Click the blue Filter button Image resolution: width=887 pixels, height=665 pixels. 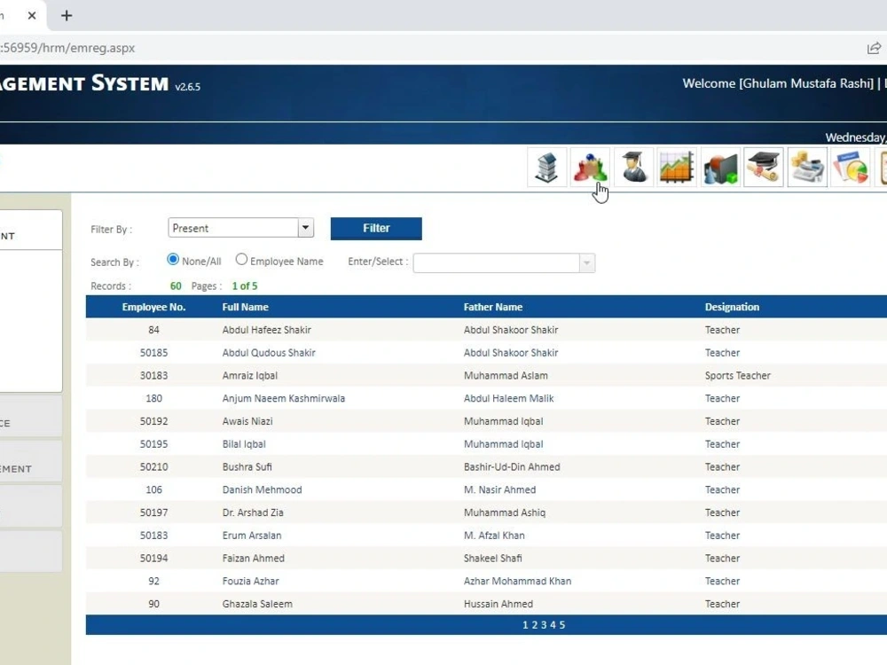(376, 229)
